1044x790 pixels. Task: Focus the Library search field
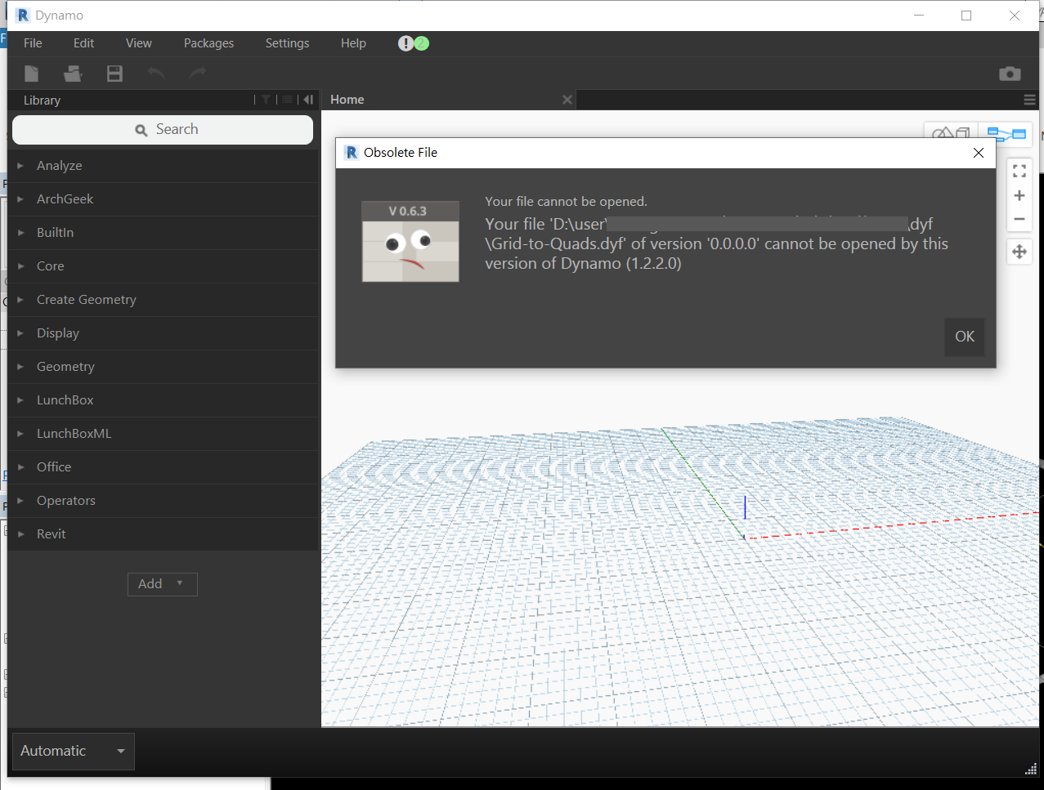pyautogui.click(x=163, y=130)
